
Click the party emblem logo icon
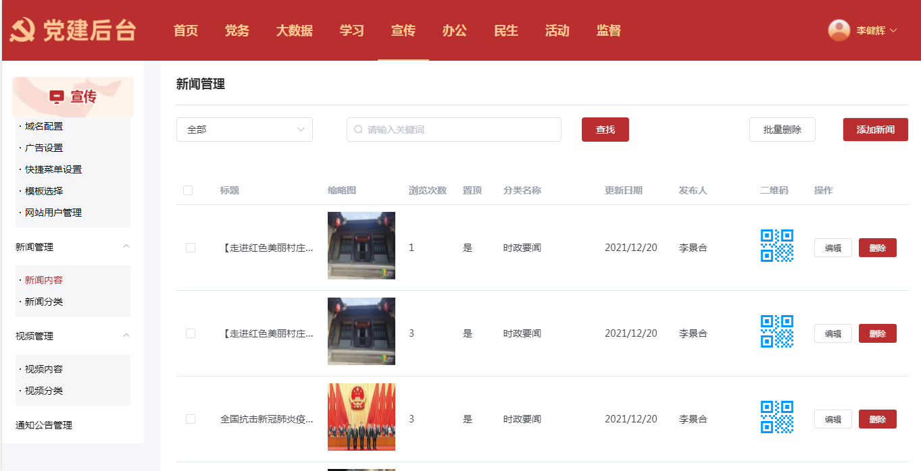(x=22, y=30)
